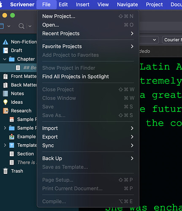Choose New Project... from File menu
This screenshot has width=182, height=211.
(88, 16)
